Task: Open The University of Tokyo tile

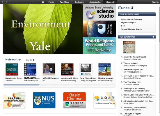Action: coord(105,100)
